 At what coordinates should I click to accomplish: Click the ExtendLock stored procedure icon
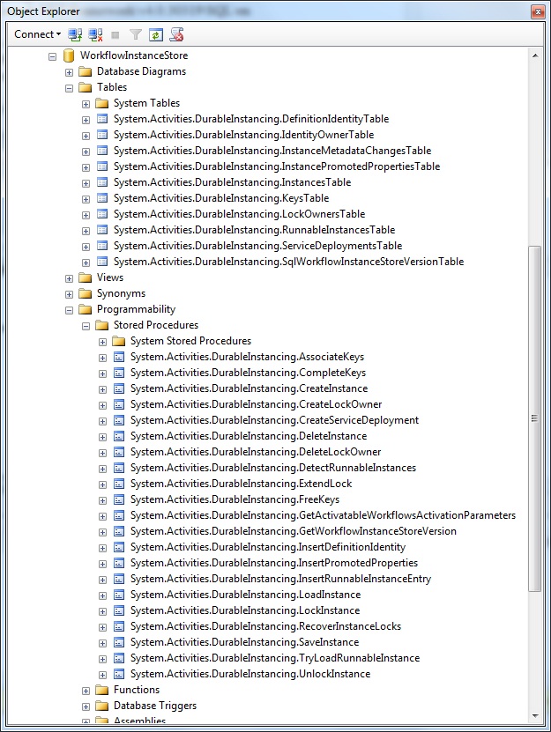pyautogui.click(x=119, y=484)
